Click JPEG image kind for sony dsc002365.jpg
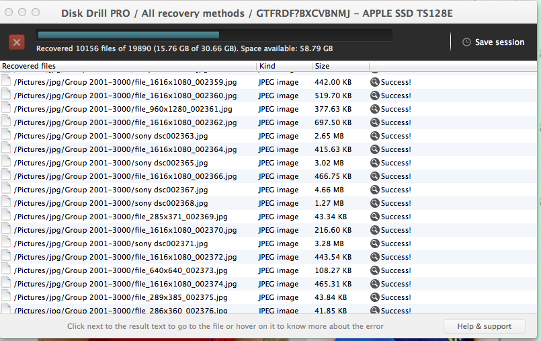541x341 pixels. pyautogui.click(x=278, y=163)
